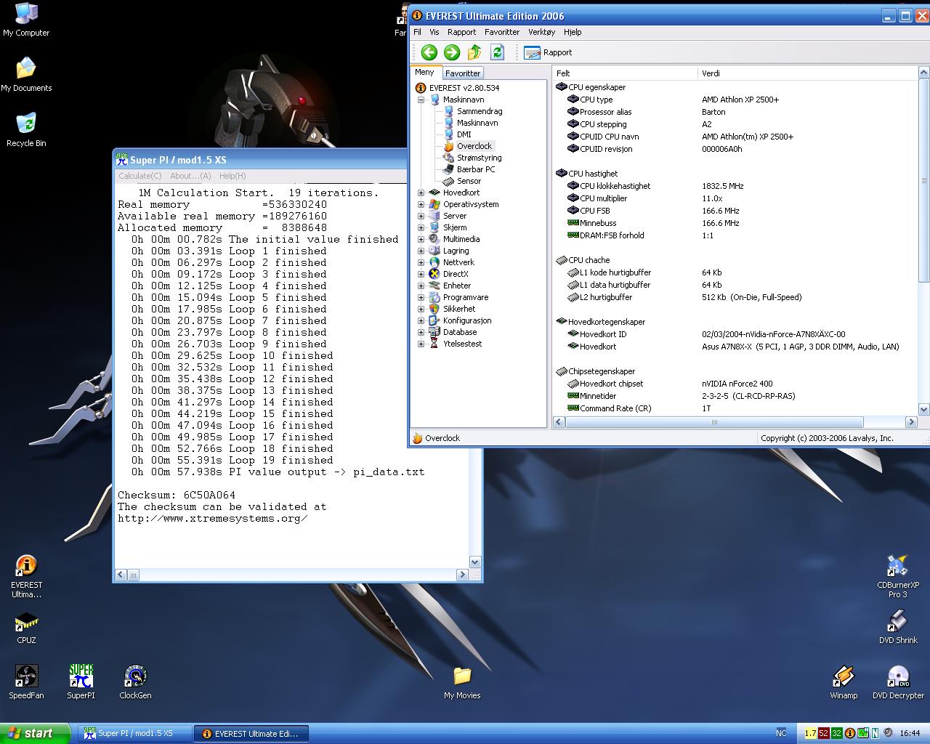The height and width of the screenshot is (744, 930).
Task: Open the Help(H) menu in Super PI
Action: tap(232, 176)
